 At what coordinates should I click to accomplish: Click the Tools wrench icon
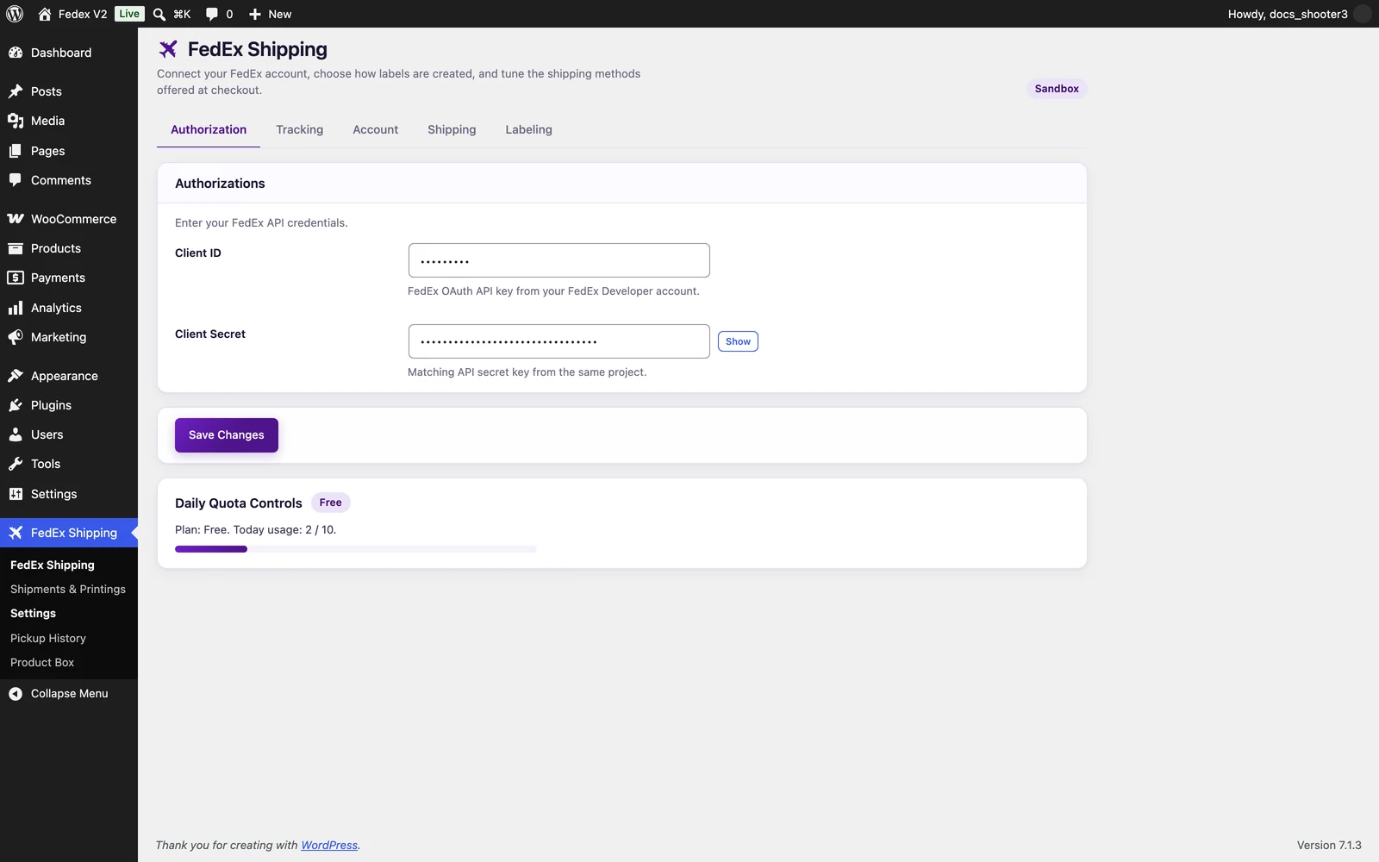pyautogui.click(x=16, y=464)
